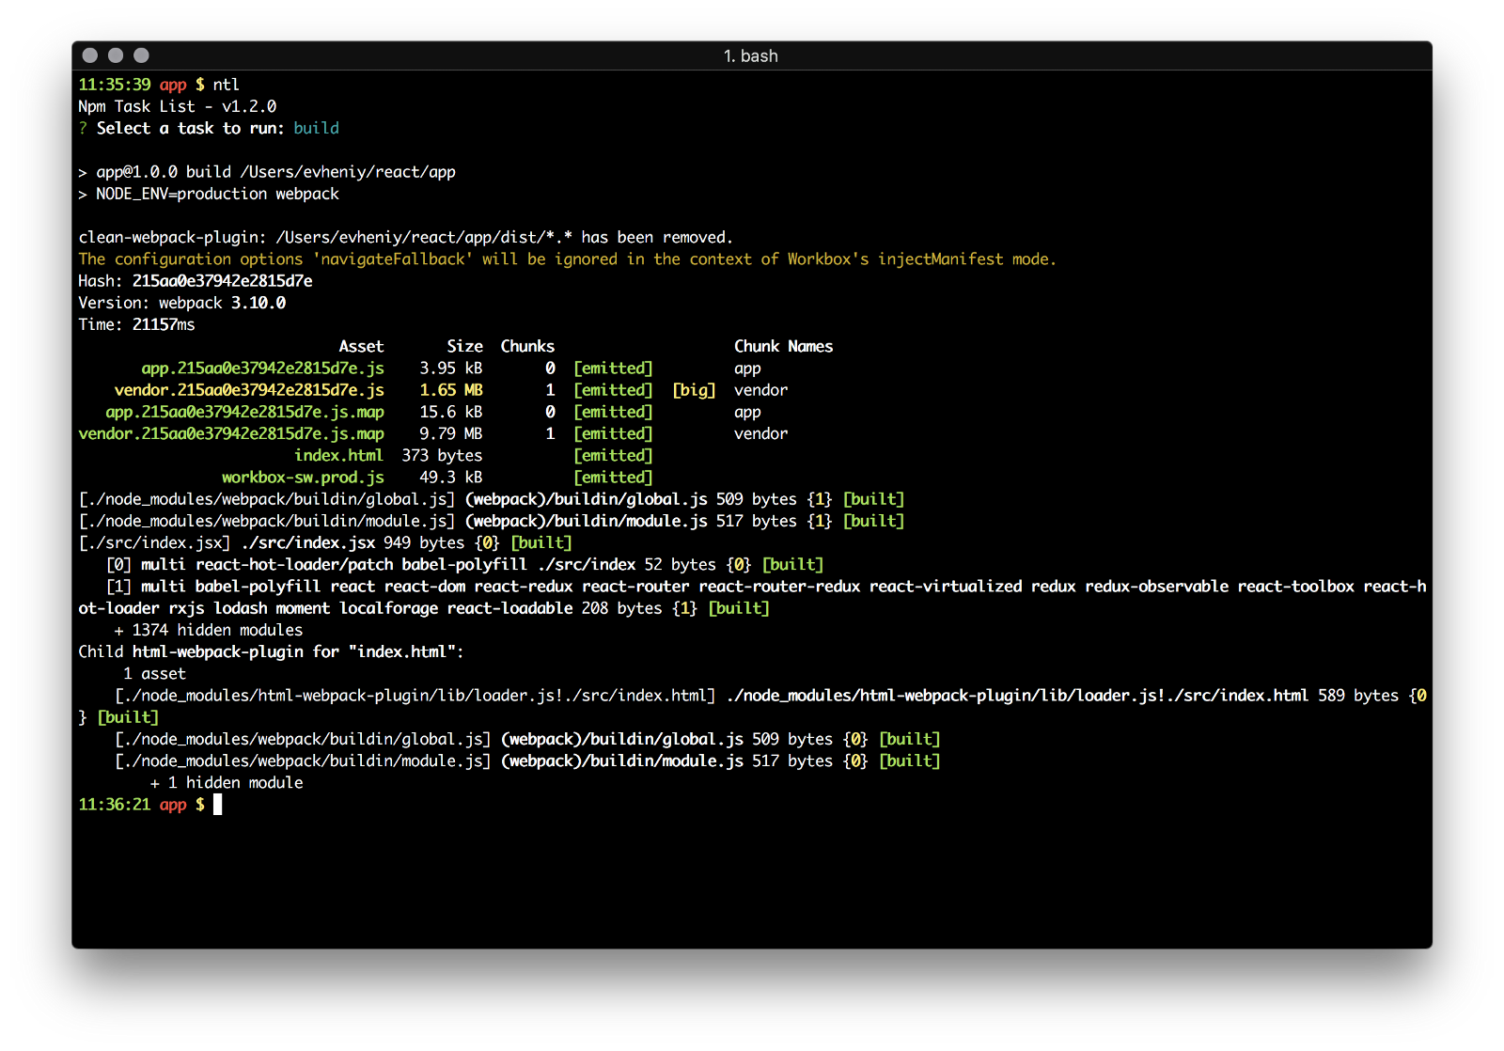
Task: Click the "+ 1374 hidden modules" line
Action: [x=209, y=630]
